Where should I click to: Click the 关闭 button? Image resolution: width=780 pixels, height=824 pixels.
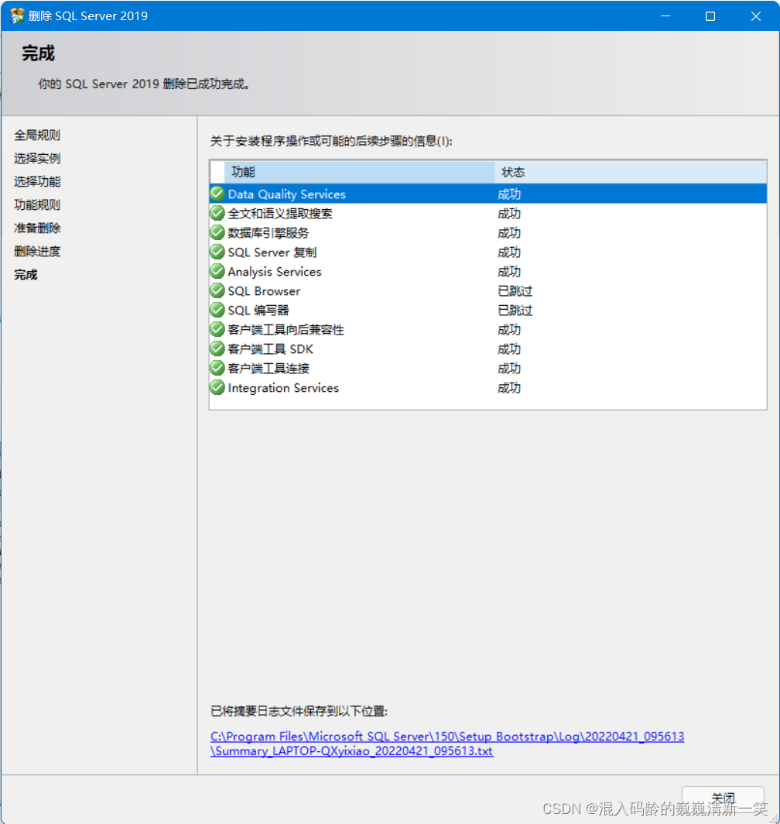point(723,798)
